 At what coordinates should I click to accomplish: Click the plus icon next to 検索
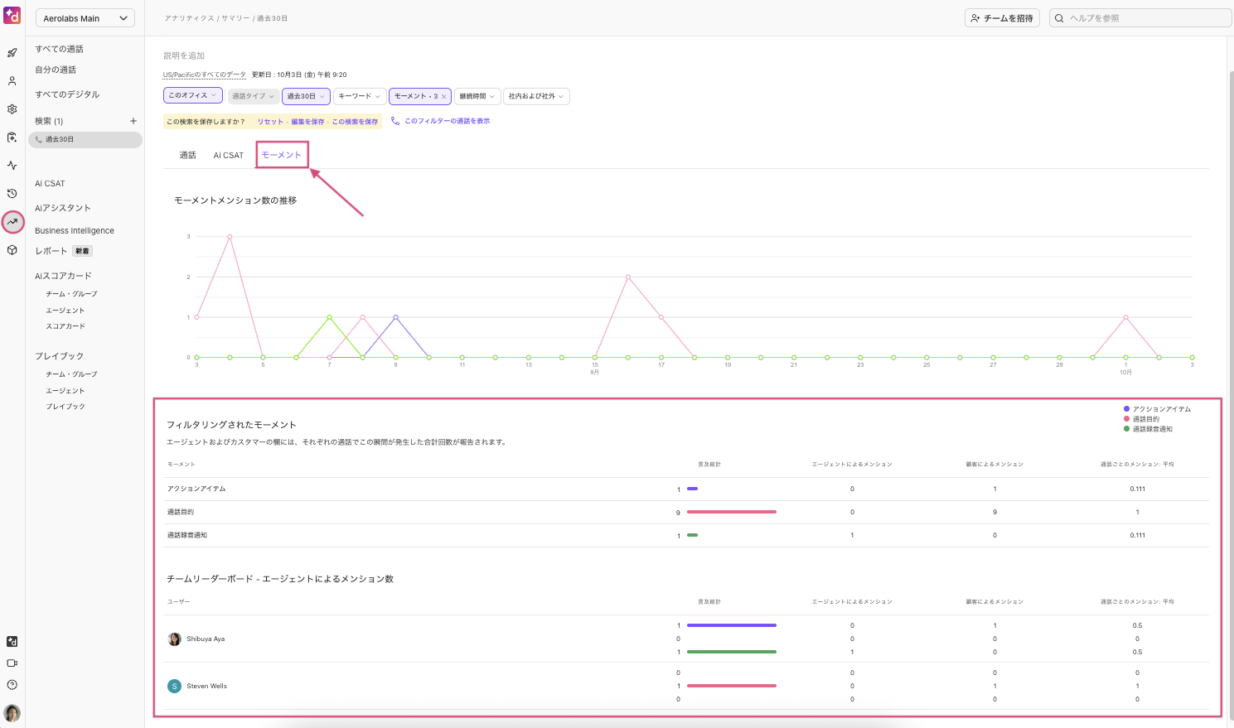[x=133, y=121]
